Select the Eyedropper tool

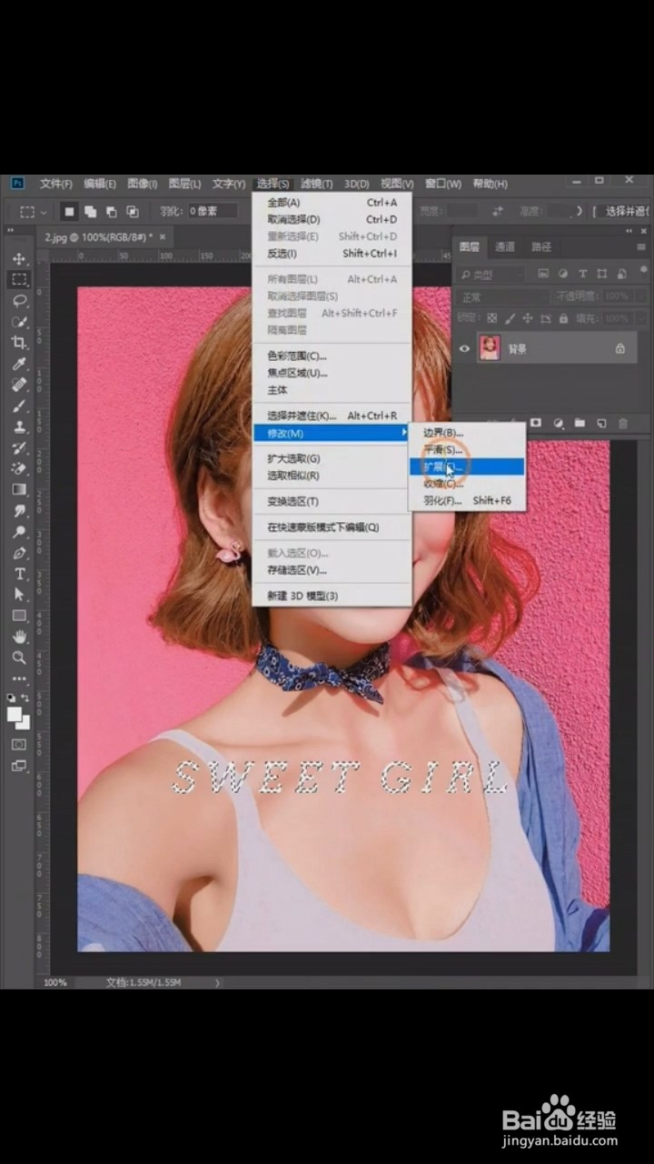point(19,364)
